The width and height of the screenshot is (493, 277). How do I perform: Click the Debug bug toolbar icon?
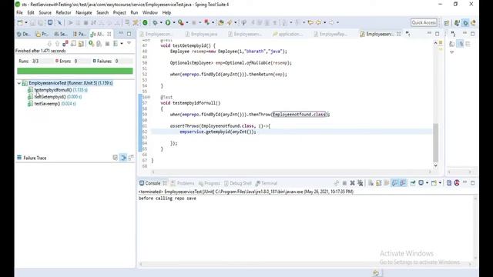point(155,22)
